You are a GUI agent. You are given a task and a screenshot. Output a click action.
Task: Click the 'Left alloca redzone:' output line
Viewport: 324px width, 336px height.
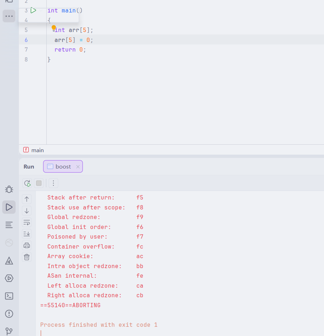(x=95, y=286)
